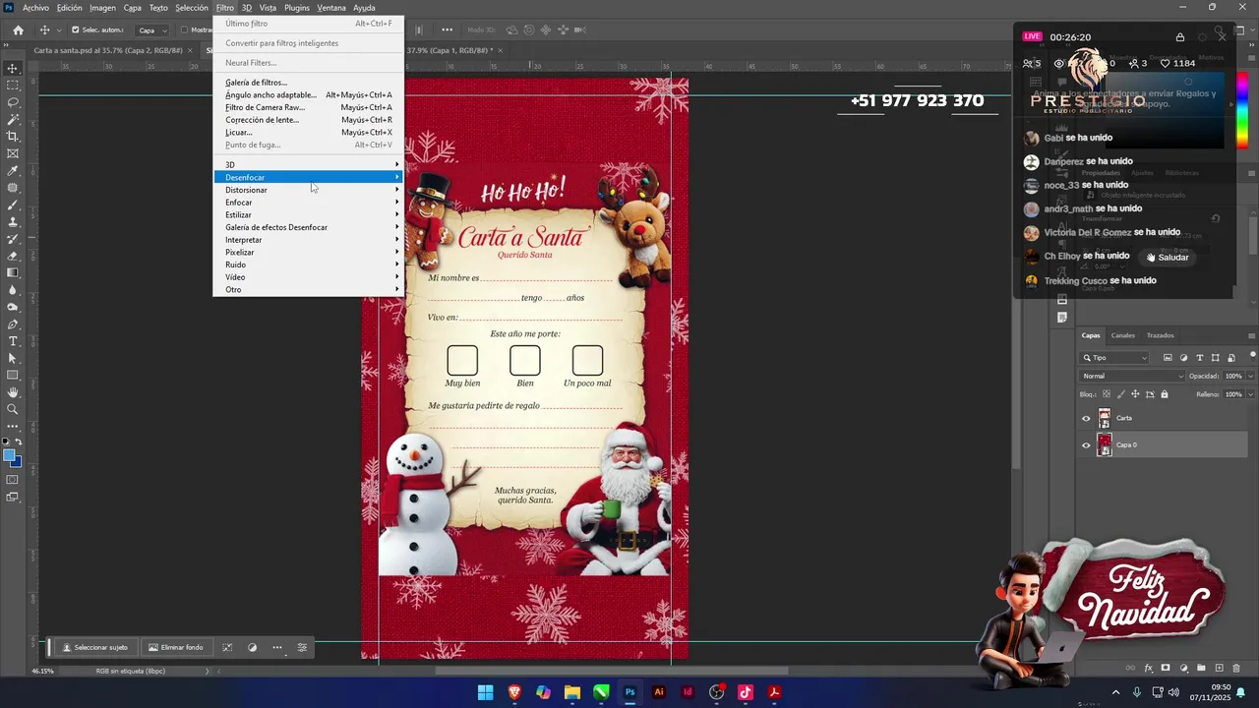Select the Eyedropper tool

(x=13, y=171)
